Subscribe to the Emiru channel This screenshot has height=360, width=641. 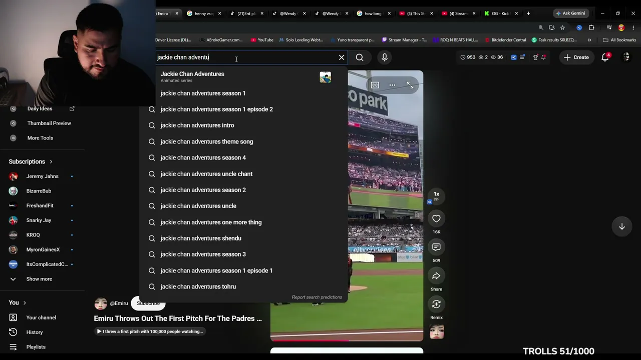click(148, 303)
